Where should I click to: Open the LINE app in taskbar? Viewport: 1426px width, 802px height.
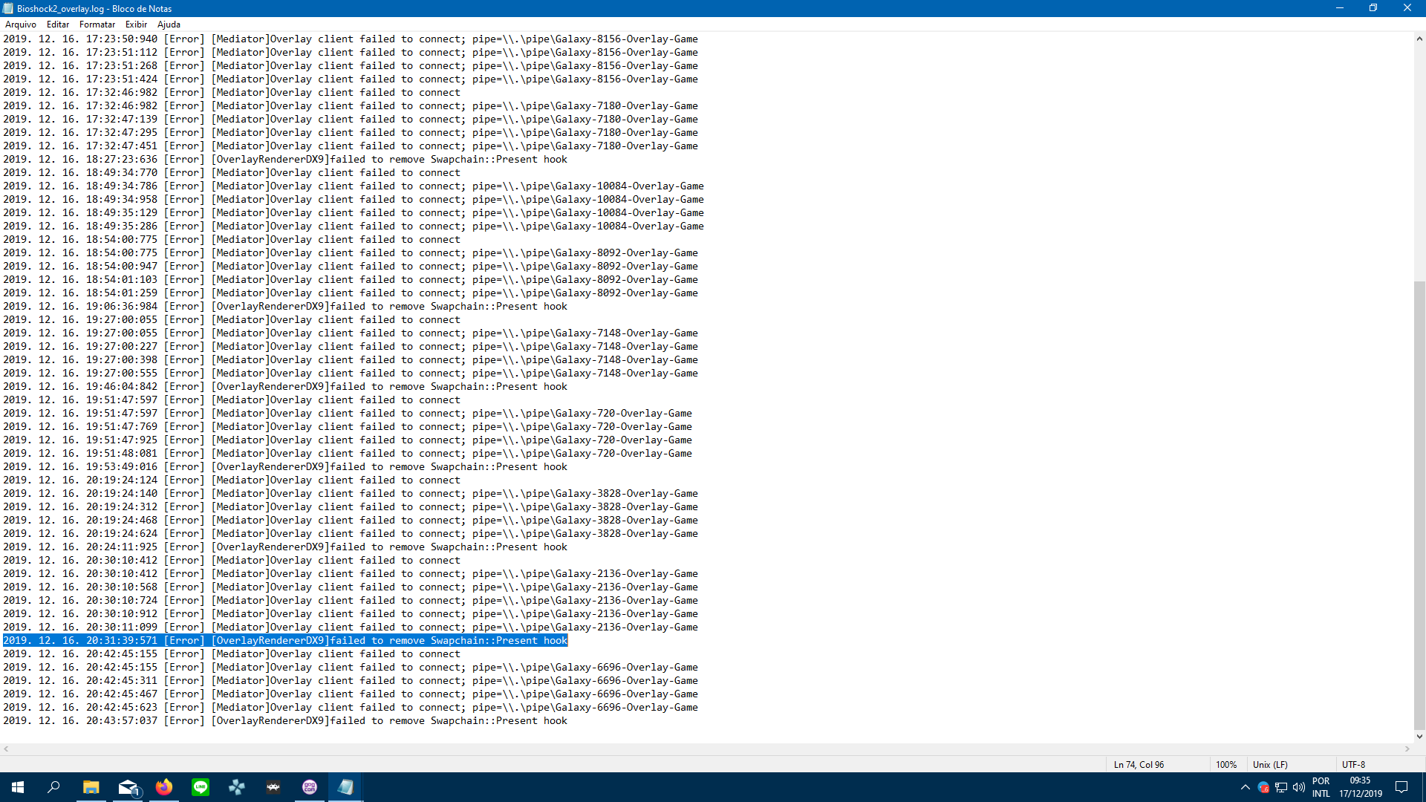coord(201,787)
